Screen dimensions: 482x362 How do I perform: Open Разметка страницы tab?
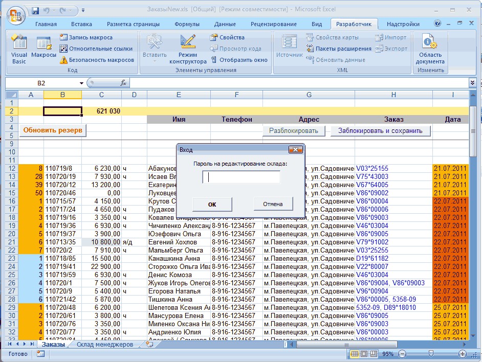tap(133, 24)
